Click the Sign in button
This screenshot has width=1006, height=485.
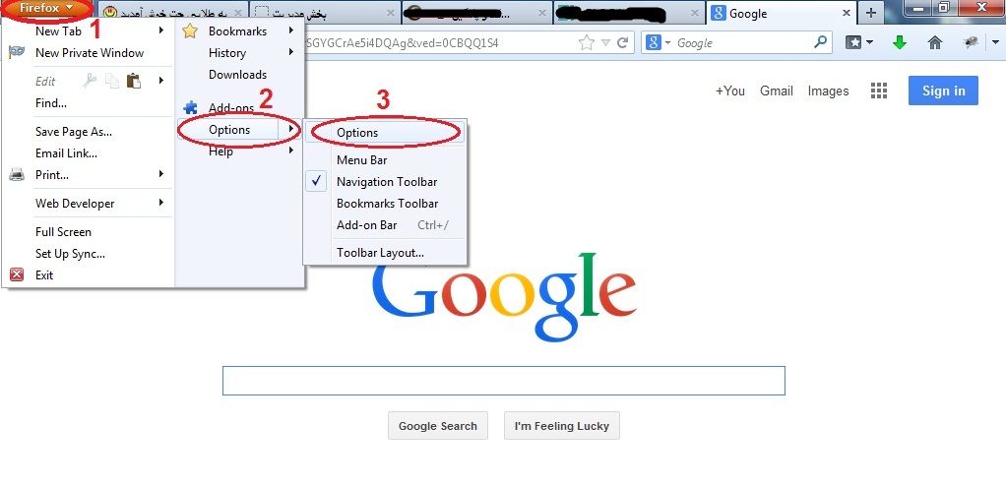943,91
